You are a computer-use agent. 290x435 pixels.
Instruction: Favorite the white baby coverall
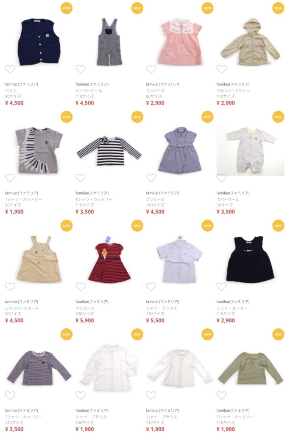click(222, 178)
